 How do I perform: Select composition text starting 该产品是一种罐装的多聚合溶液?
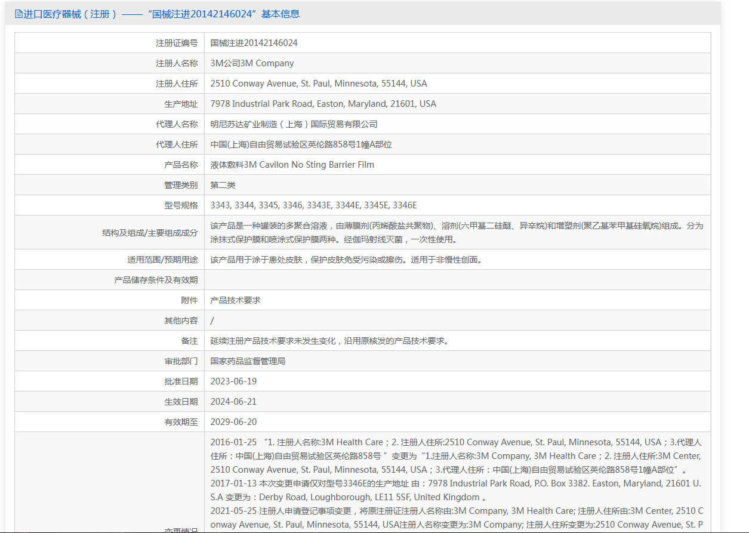(457, 233)
